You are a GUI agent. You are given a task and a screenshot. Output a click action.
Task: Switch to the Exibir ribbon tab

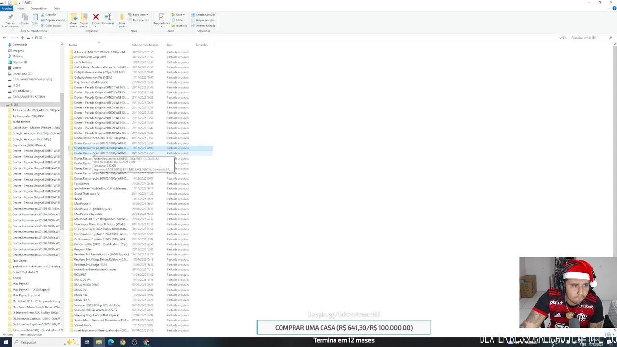(57, 8)
